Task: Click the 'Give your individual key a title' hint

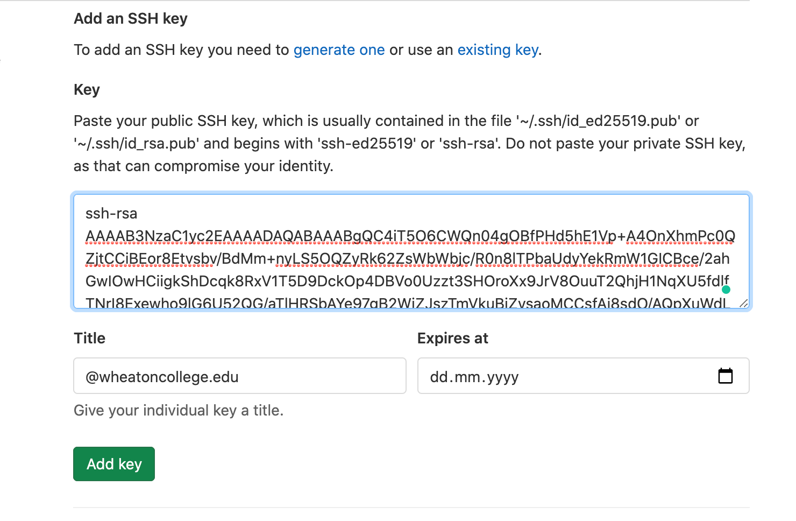Action: tap(179, 410)
